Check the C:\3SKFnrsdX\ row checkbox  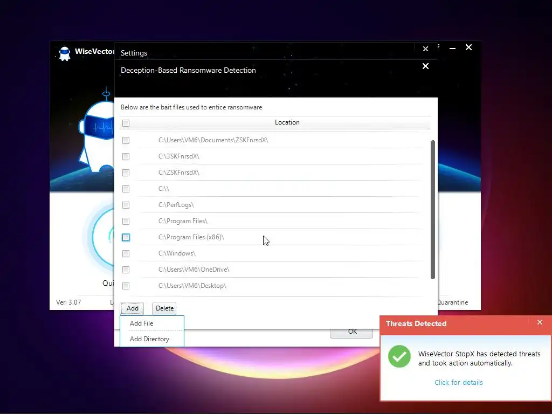pos(126,156)
